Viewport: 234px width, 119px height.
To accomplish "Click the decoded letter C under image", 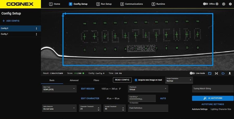I will [x=84, y=50].
